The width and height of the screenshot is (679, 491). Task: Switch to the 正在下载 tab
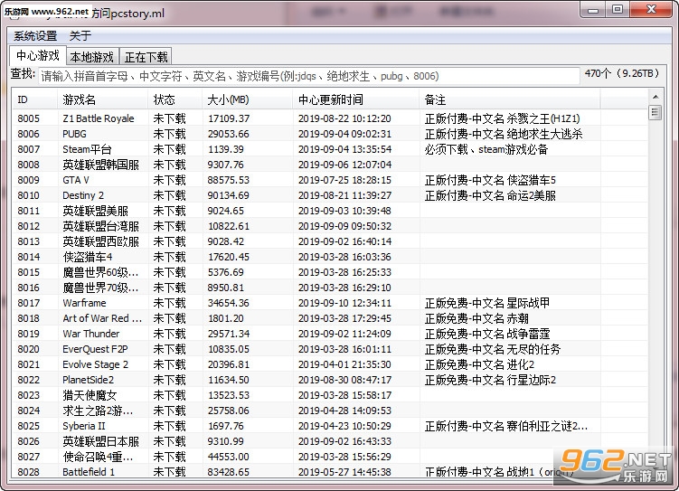point(146,57)
